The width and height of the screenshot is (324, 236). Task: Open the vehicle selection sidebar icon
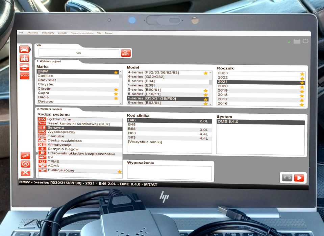click(x=24, y=50)
